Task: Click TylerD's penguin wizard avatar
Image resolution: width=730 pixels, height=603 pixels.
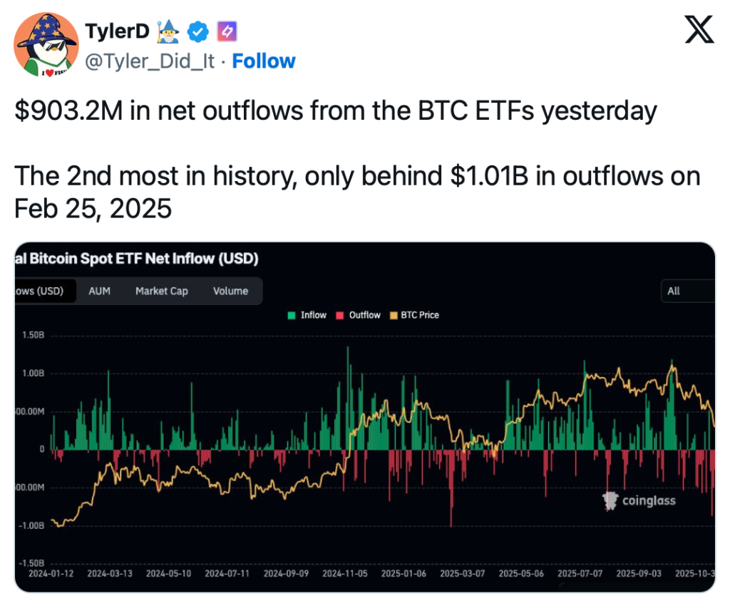Action: coord(48,44)
